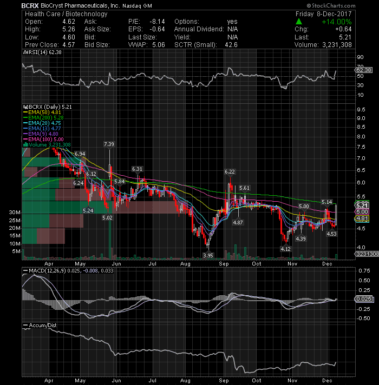The image size is (379, 385).
Task: Click the 0.025 MACD value tag
Action: 364,299
